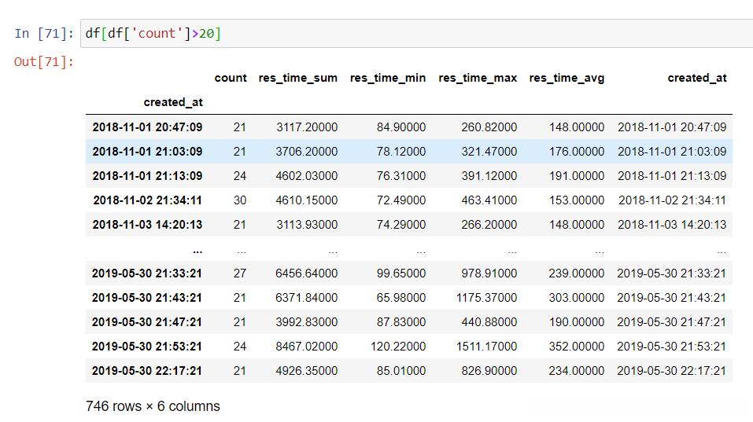This screenshot has height=422, width=753.
Task: Click the count column header
Action: tap(231, 78)
